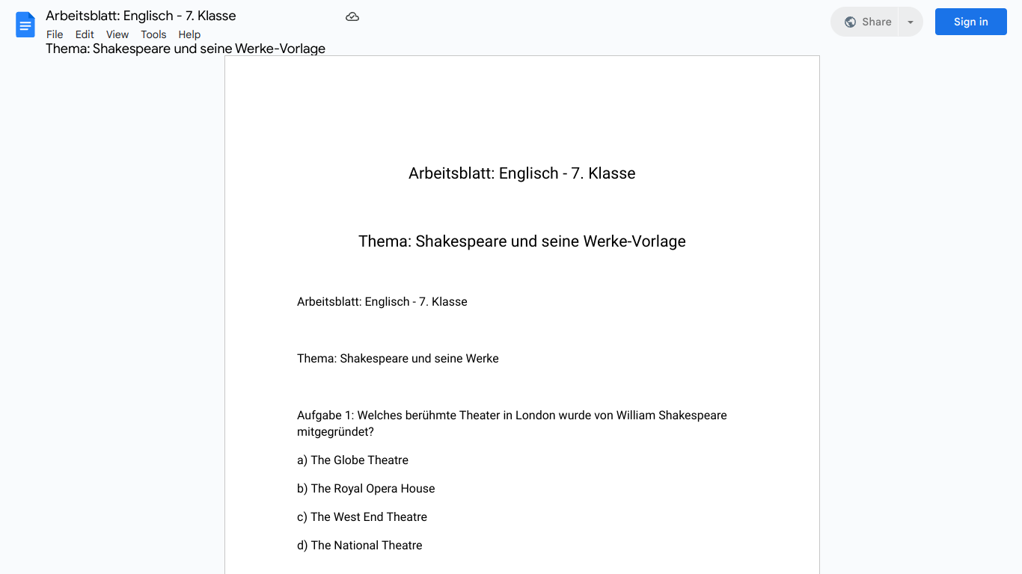The height and width of the screenshot is (574, 1022).
Task: Open the Edit menu
Action: pyautogui.click(x=85, y=34)
